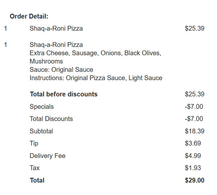This screenshot has width=217, height=195.
Task: Click the $18.39 subtotal amount
Action: [194, 131]
